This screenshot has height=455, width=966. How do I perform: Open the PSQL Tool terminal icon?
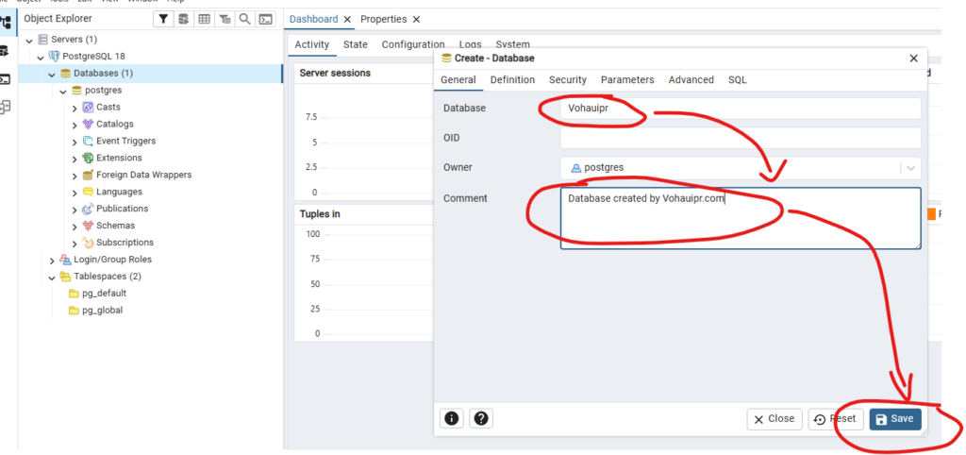click(x=266, y=19)
